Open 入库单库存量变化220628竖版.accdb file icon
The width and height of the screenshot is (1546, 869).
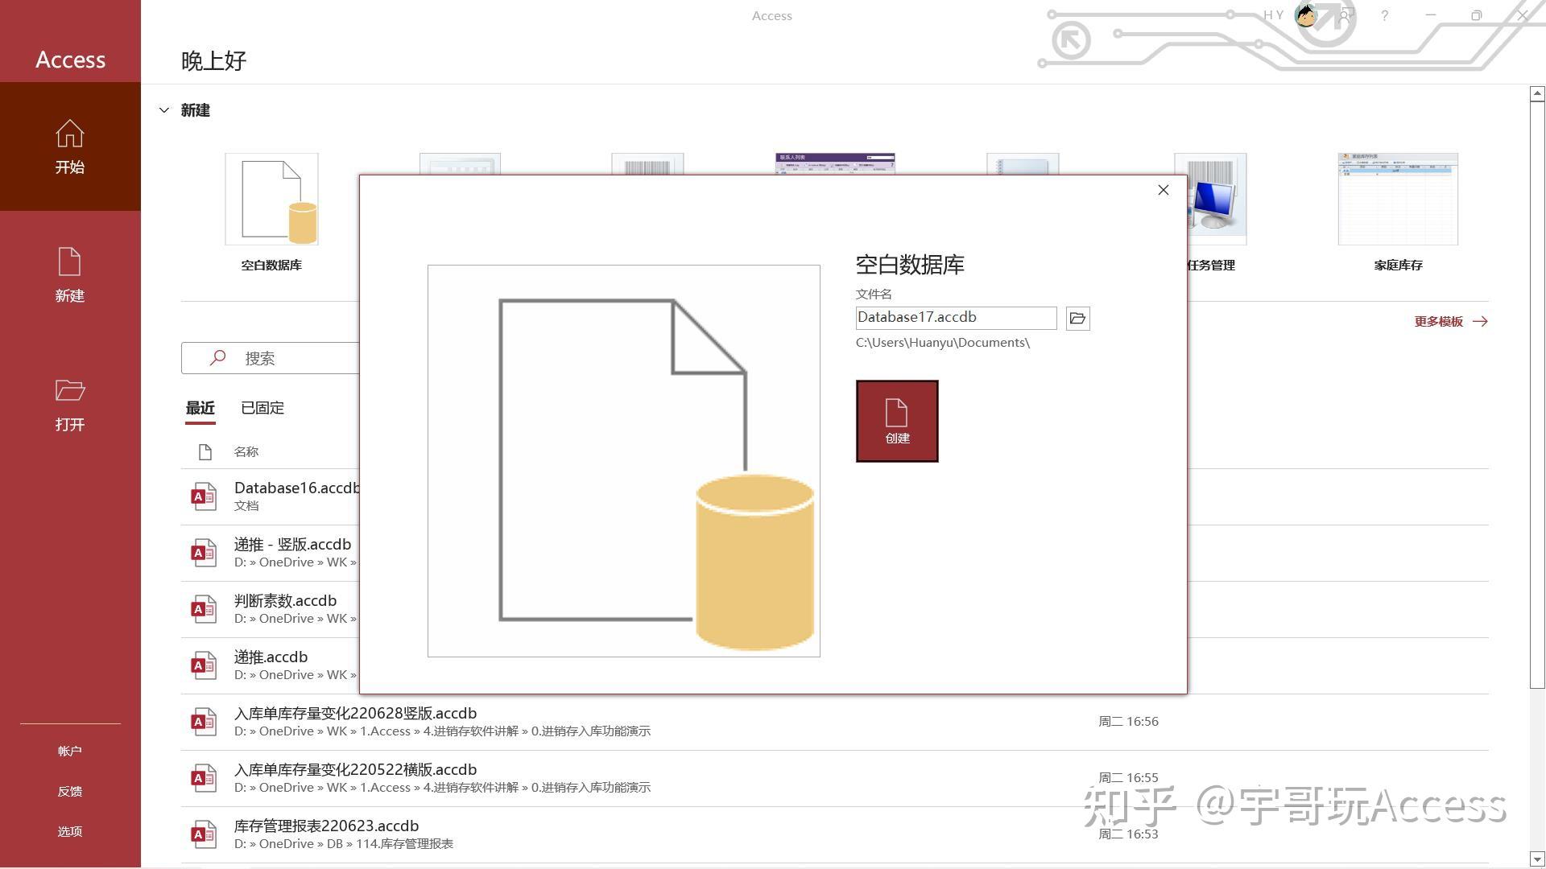tap(204, 722)
